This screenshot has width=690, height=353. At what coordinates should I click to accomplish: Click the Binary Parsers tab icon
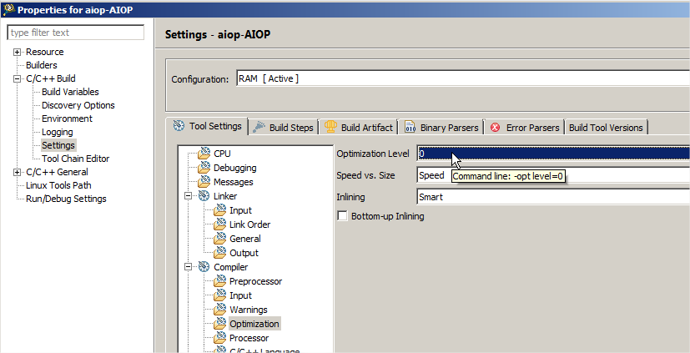click(x=410, y=127)
